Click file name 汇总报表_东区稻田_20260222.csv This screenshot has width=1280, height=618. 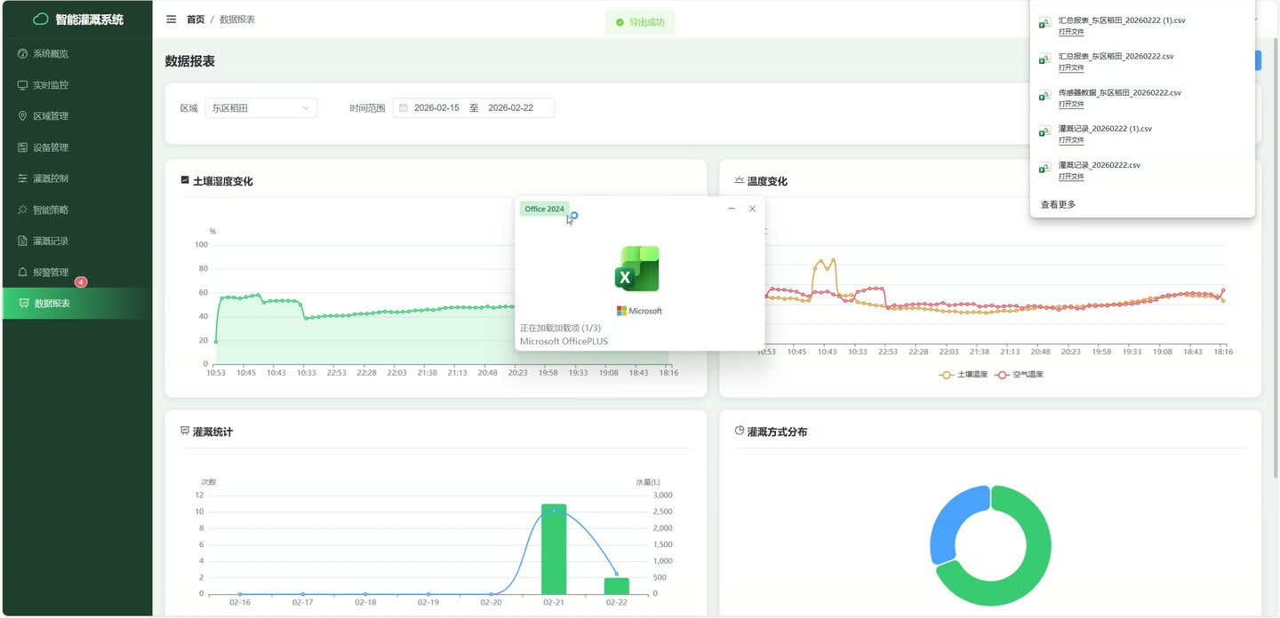pyautogui.click(x=1116, y=56)
